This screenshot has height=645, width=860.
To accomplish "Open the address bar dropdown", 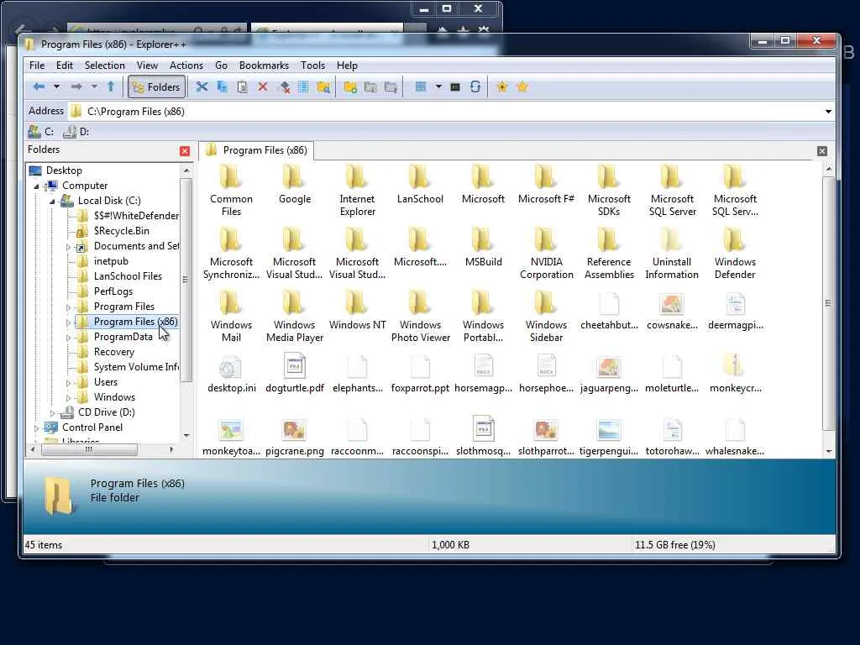I will (x=828, y=112).
